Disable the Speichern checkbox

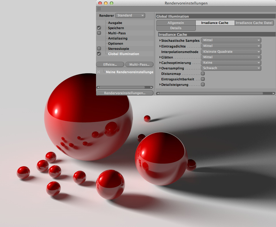(99, 28)
